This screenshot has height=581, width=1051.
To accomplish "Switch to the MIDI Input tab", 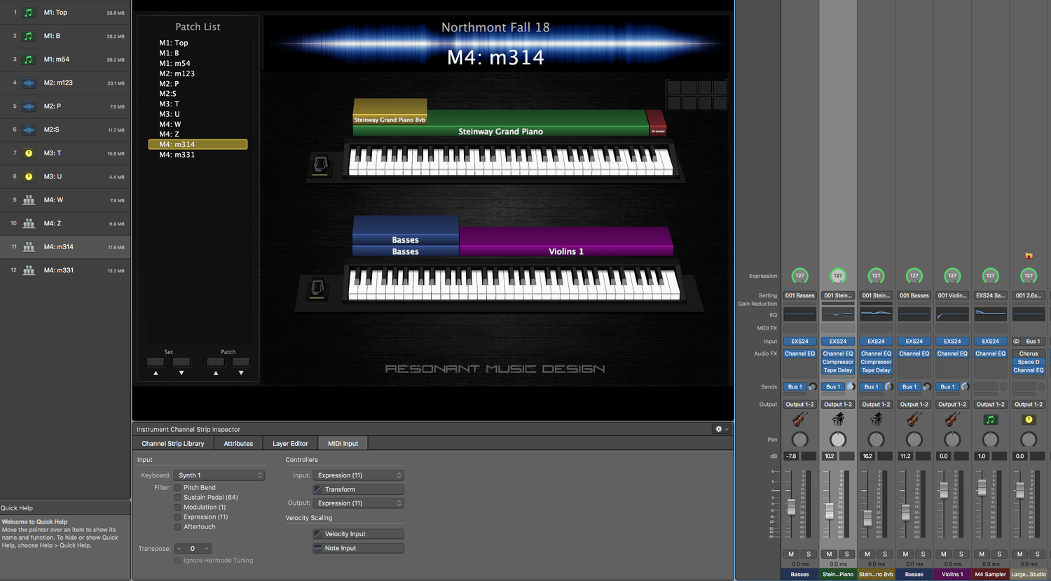I will tap(343, 443).
